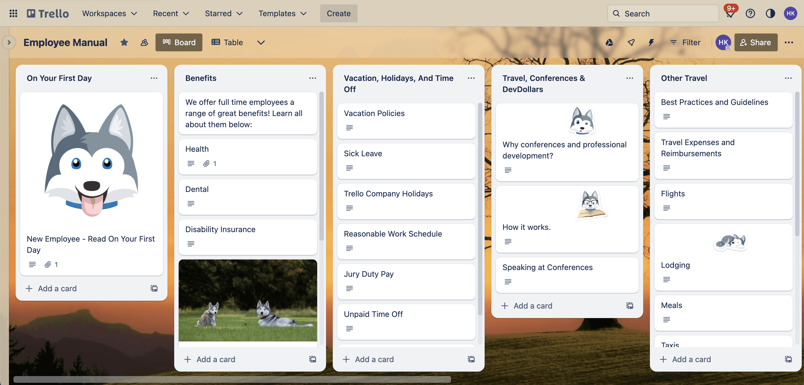
Task: Open the help question mark icon
Action: [750, 13]
